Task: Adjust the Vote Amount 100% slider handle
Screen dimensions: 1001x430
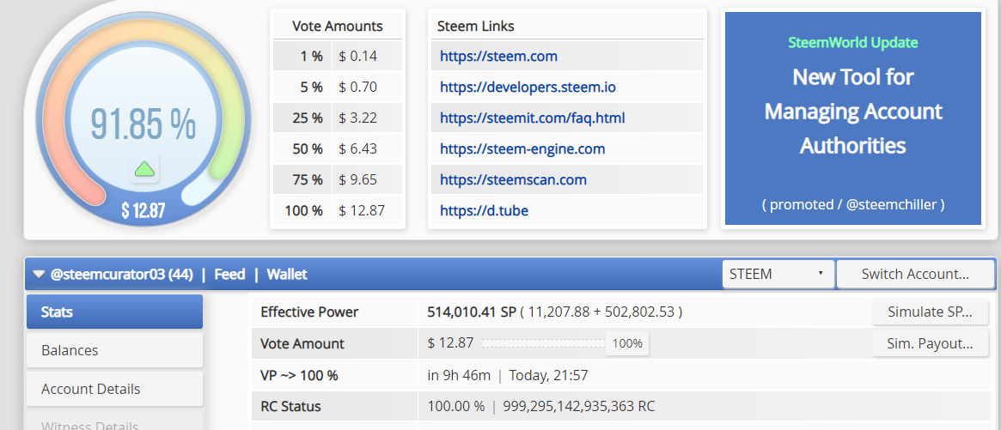Action: click(x=627, y=343)
